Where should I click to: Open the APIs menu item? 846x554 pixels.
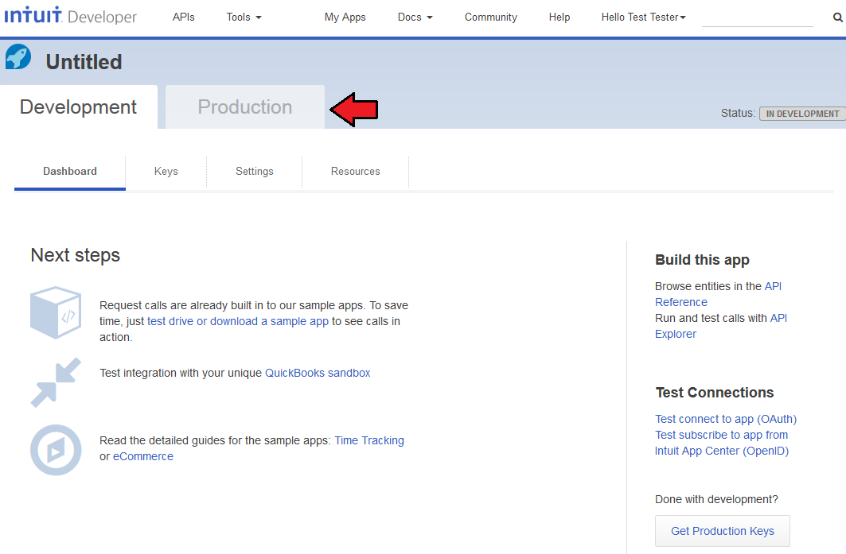(x=183, y=17)
